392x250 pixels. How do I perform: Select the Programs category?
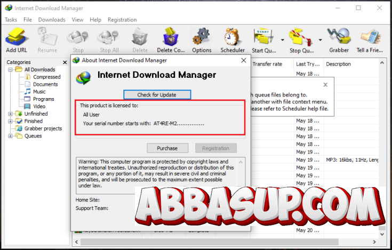[x=44, y=99]
